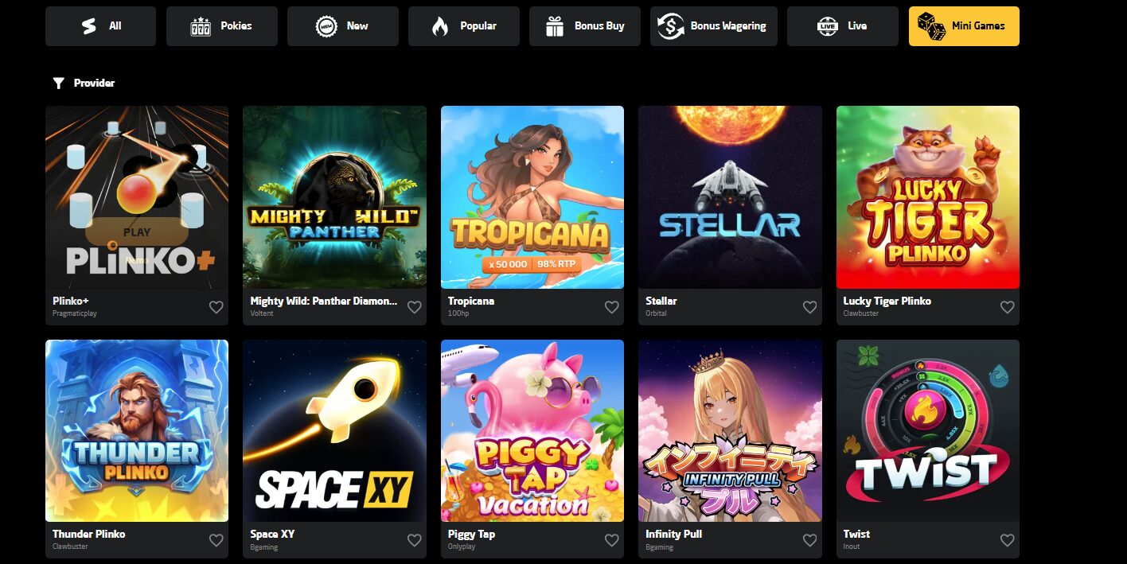Add Twist to favorites via heart

pyautogui.click(x=1007, y=540)
